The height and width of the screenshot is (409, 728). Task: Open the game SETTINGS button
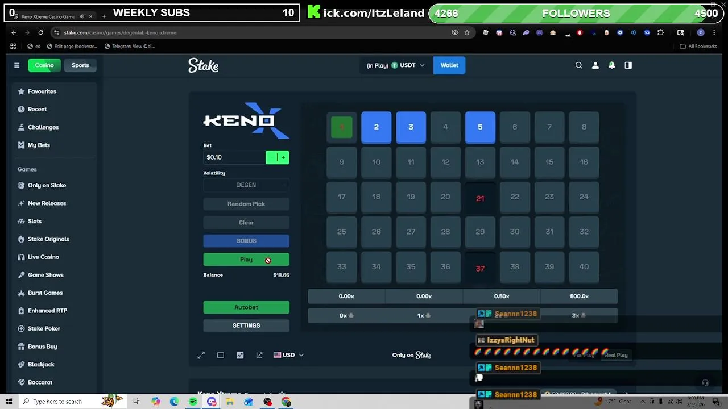coord(246,325)
